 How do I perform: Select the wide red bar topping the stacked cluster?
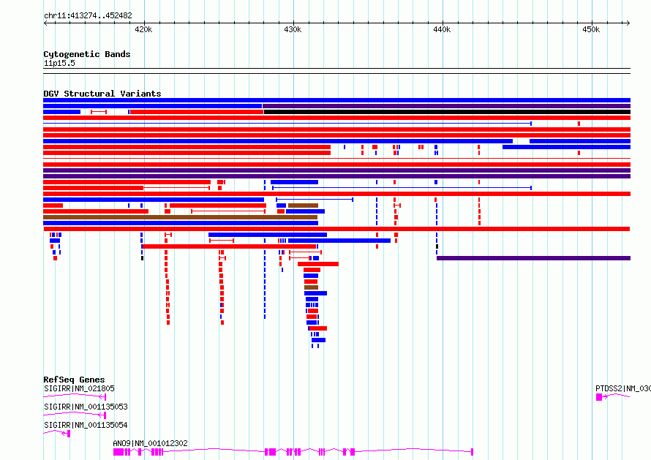(318, 264)
